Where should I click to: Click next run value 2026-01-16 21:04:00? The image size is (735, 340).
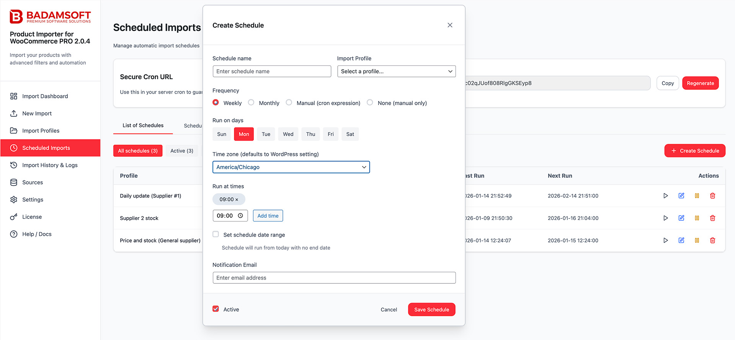pyautogui.click(x=573, y=218)
